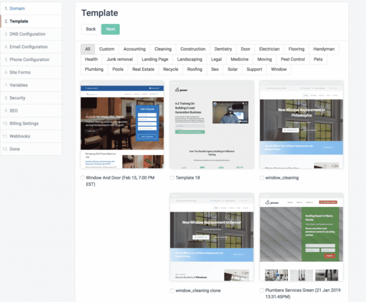Jump to the Done step
This screenshot has height=302, width=366.
point(31,149)
